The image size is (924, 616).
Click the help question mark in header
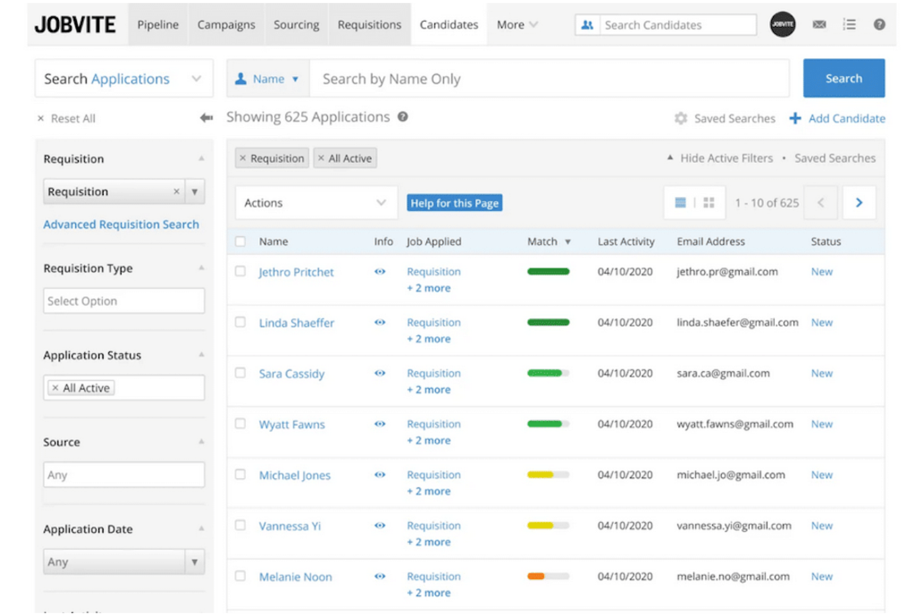[x=879, y=24]
